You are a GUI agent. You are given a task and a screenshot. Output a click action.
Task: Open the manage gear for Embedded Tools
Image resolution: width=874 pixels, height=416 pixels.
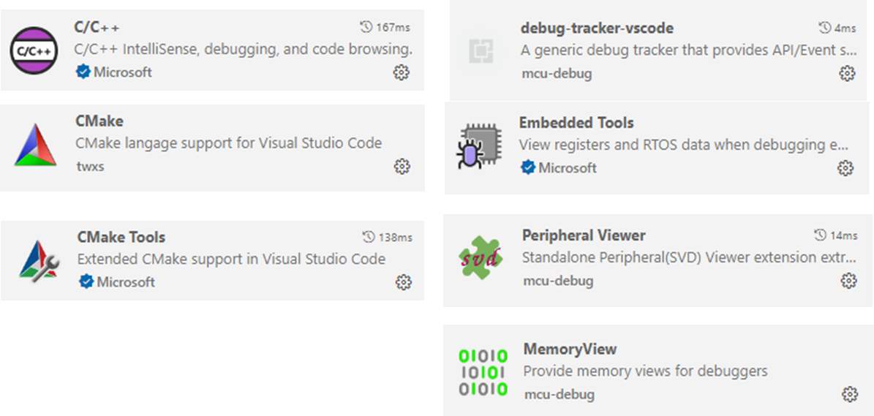845,168
